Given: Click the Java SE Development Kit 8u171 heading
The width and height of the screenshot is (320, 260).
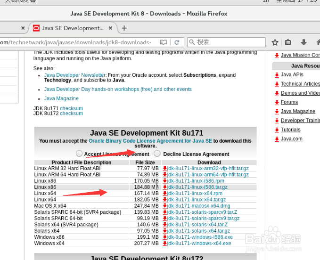Looking at the screenshot, I should click(x=147, y=133).
